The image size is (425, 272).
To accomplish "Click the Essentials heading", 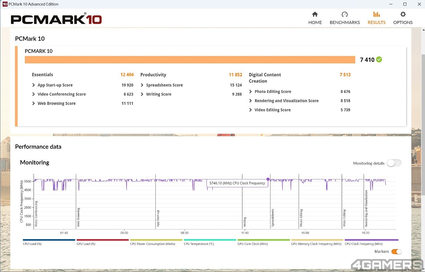I will (42, 75).
